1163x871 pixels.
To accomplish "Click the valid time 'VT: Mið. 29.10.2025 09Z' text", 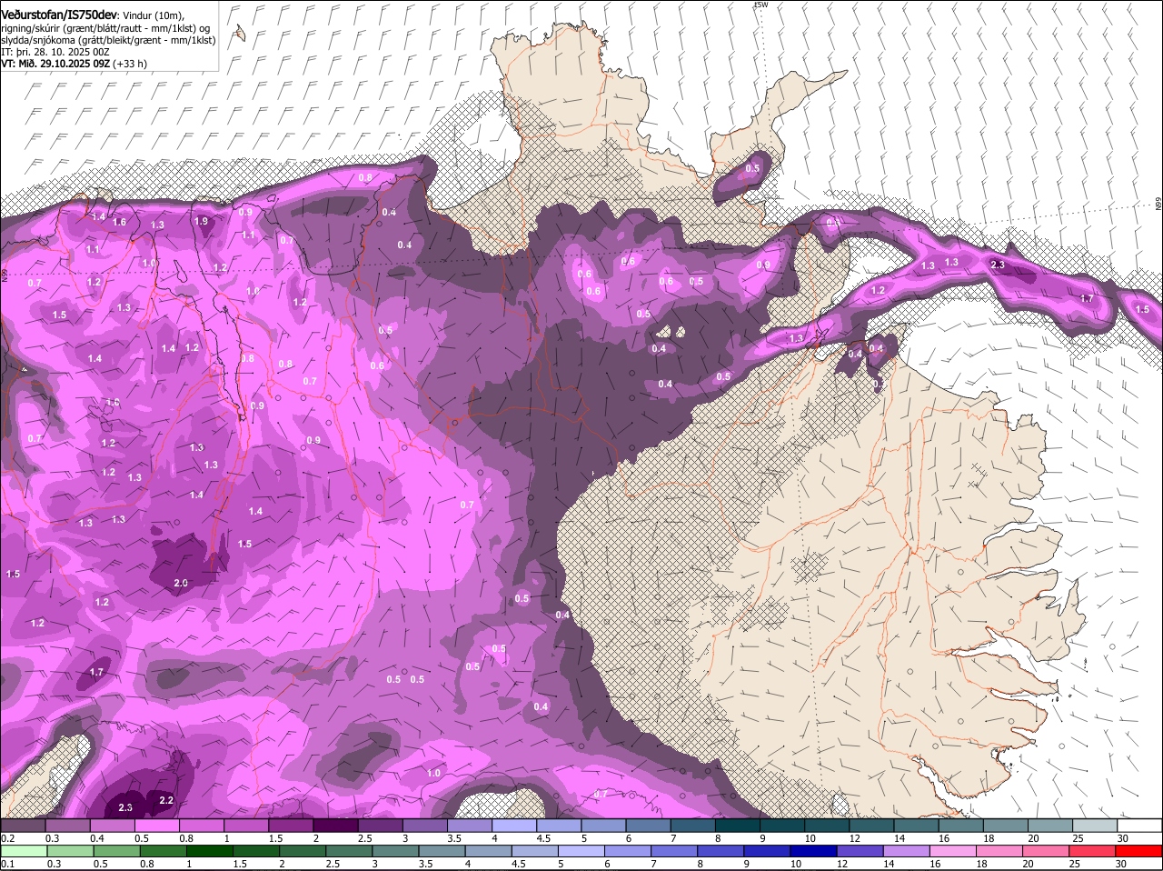I will pos(55,64).
